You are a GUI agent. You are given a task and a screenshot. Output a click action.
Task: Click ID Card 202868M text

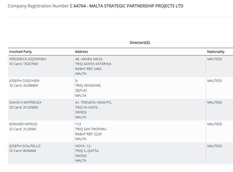pos(24,86)
